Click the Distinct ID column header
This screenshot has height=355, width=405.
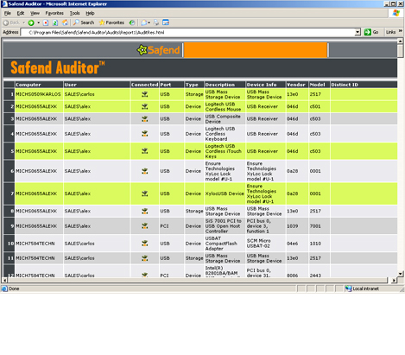tap(364, 85)
